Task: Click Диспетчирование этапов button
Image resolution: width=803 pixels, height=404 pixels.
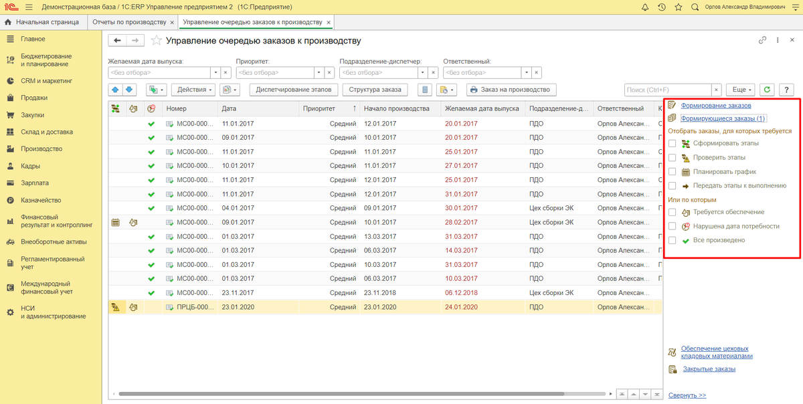Action: [294, 90]
